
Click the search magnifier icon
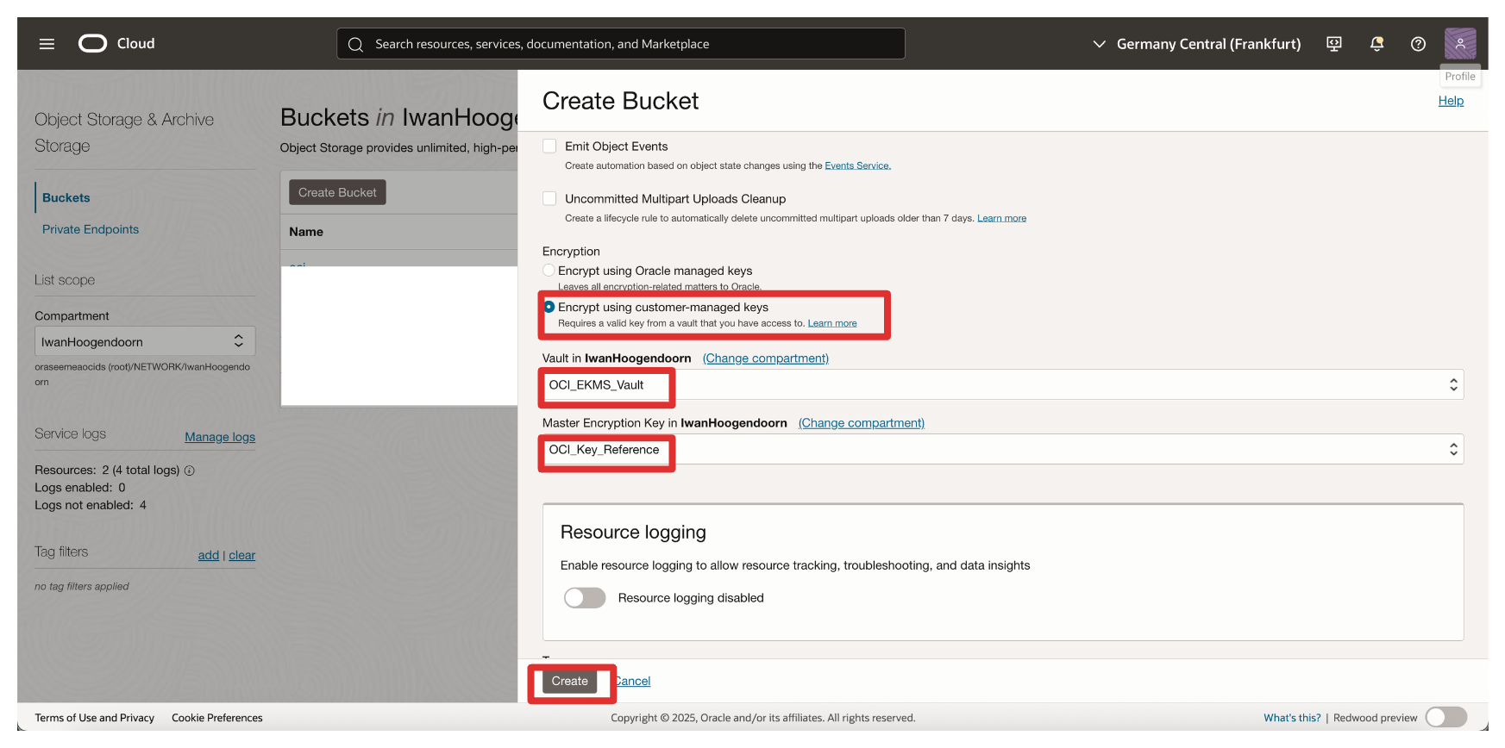[x=355, y=44]
